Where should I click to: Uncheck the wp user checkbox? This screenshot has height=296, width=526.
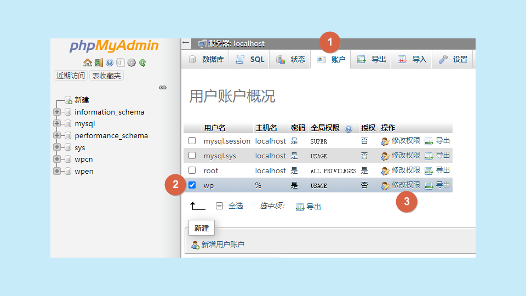tap(192, 185)
